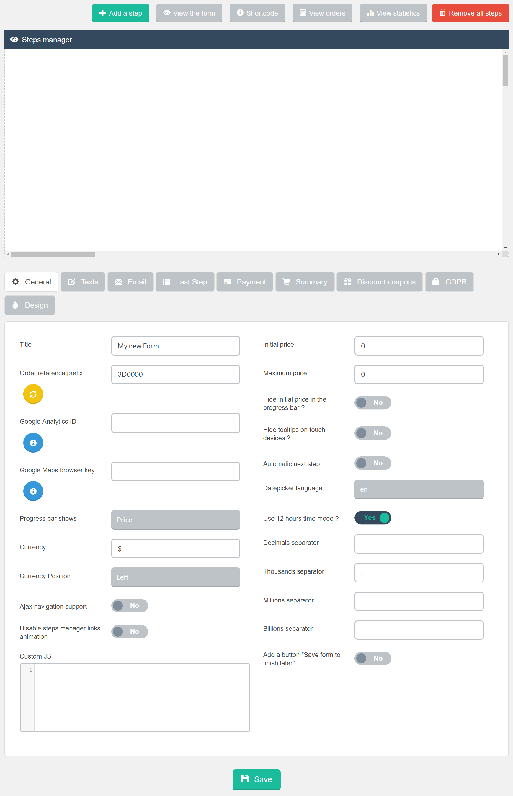The image size is (513, 796).
Task: Show the form Shortcode
Action: point(257,13)
